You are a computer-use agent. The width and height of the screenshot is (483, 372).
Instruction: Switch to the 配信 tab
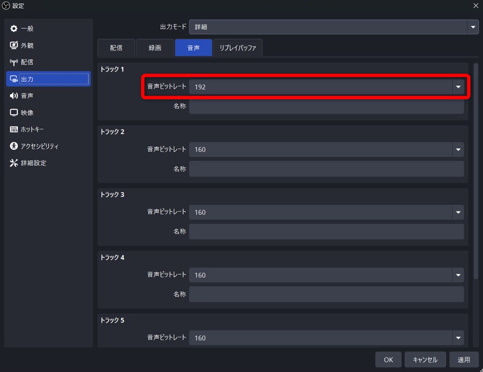click(116, 48)
